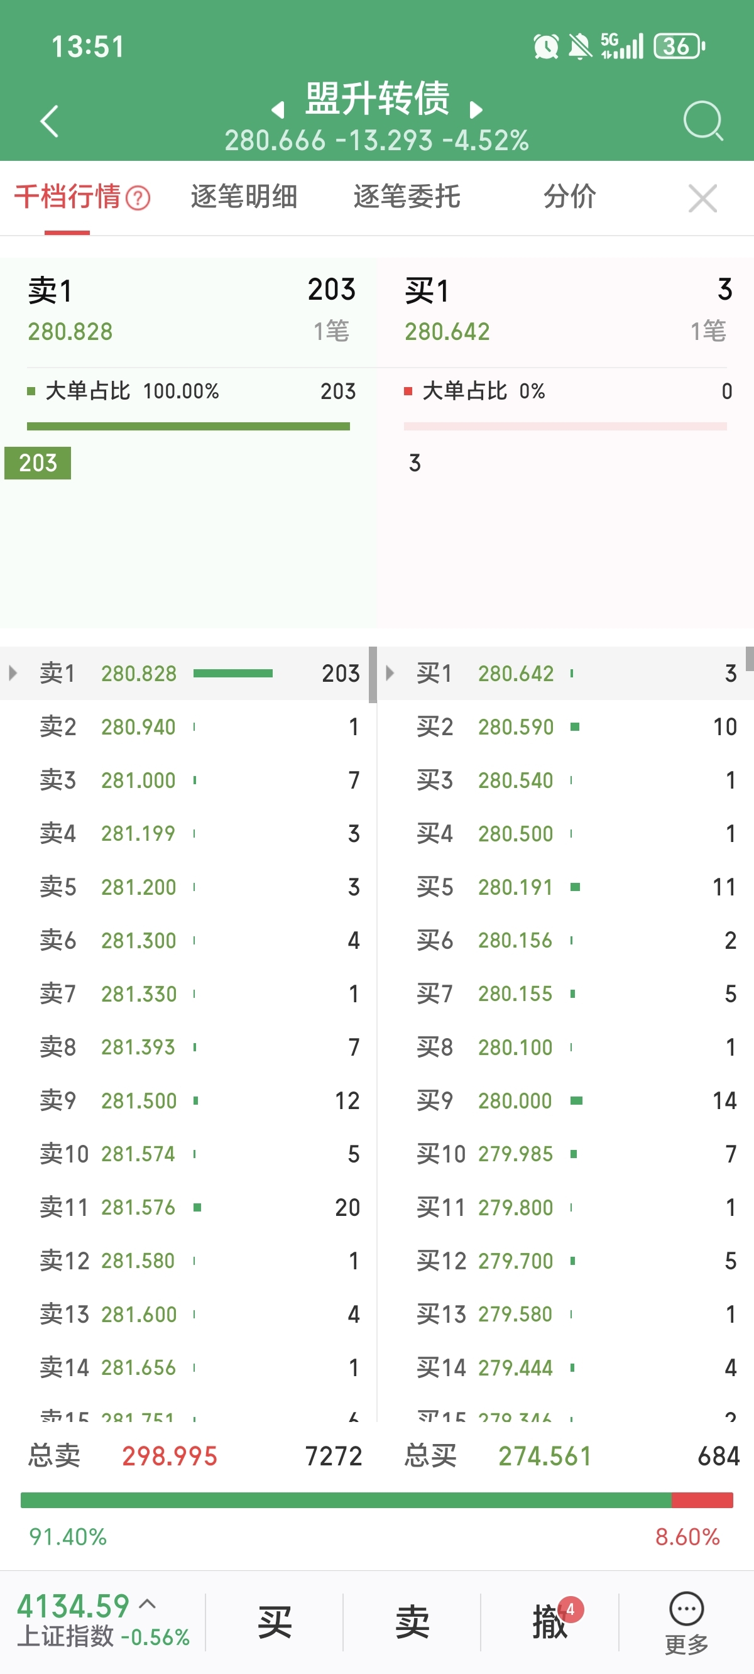Close the panel with X icon
The image size is (754, 1674).
(x=702, y=198)
